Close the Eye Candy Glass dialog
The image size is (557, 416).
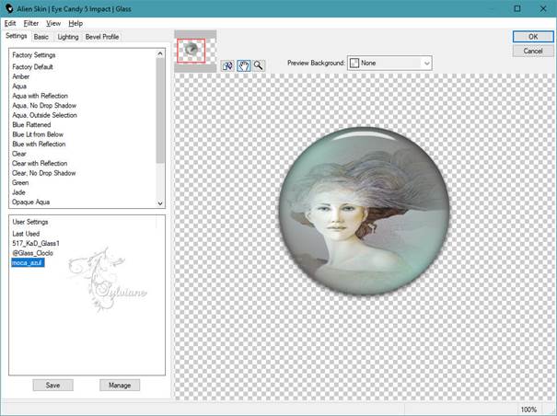click(x=543, y=8)
